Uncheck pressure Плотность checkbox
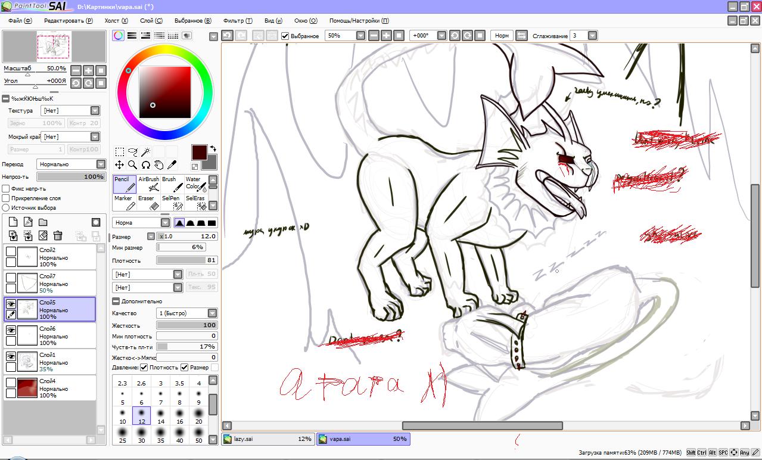 (x=144, y=368)
